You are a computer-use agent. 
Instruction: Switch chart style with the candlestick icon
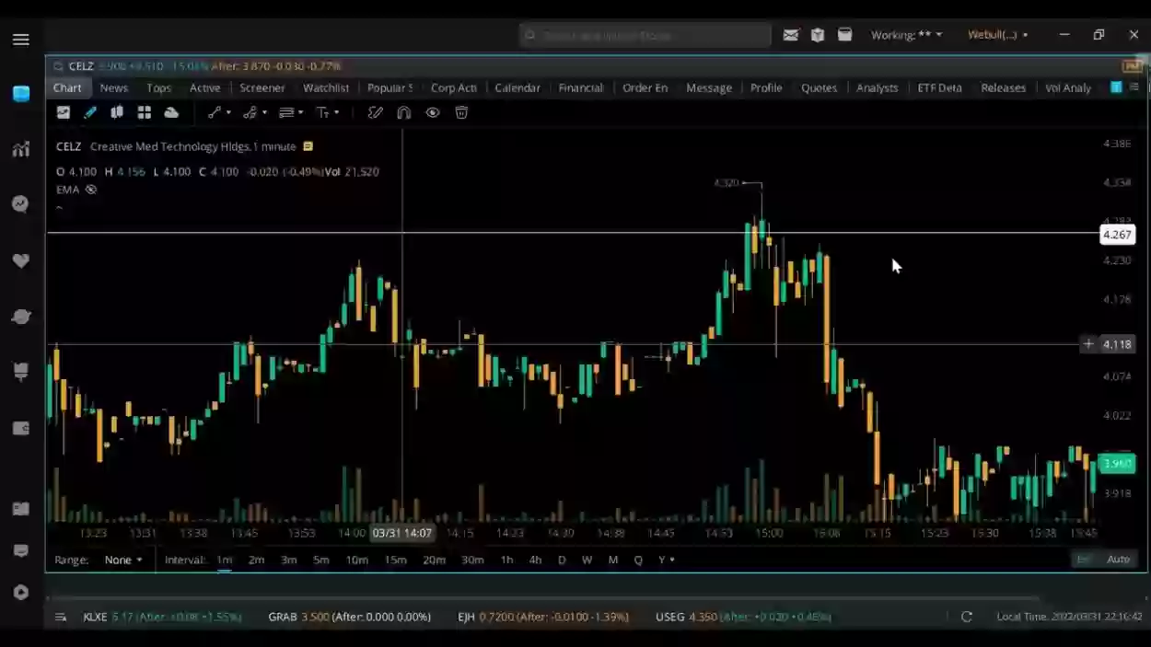[117, 112]
